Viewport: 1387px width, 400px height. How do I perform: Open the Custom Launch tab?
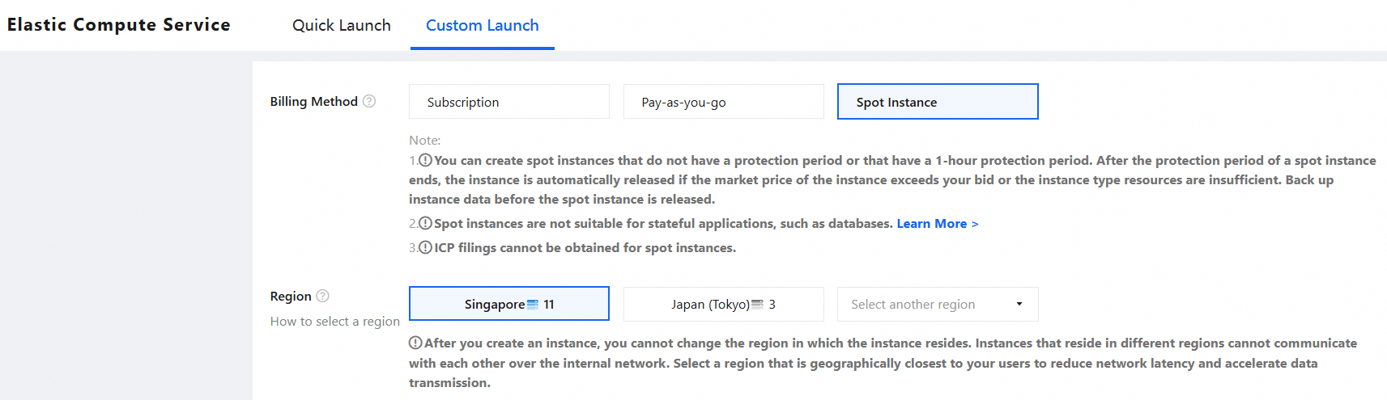(x=482, y=25)
